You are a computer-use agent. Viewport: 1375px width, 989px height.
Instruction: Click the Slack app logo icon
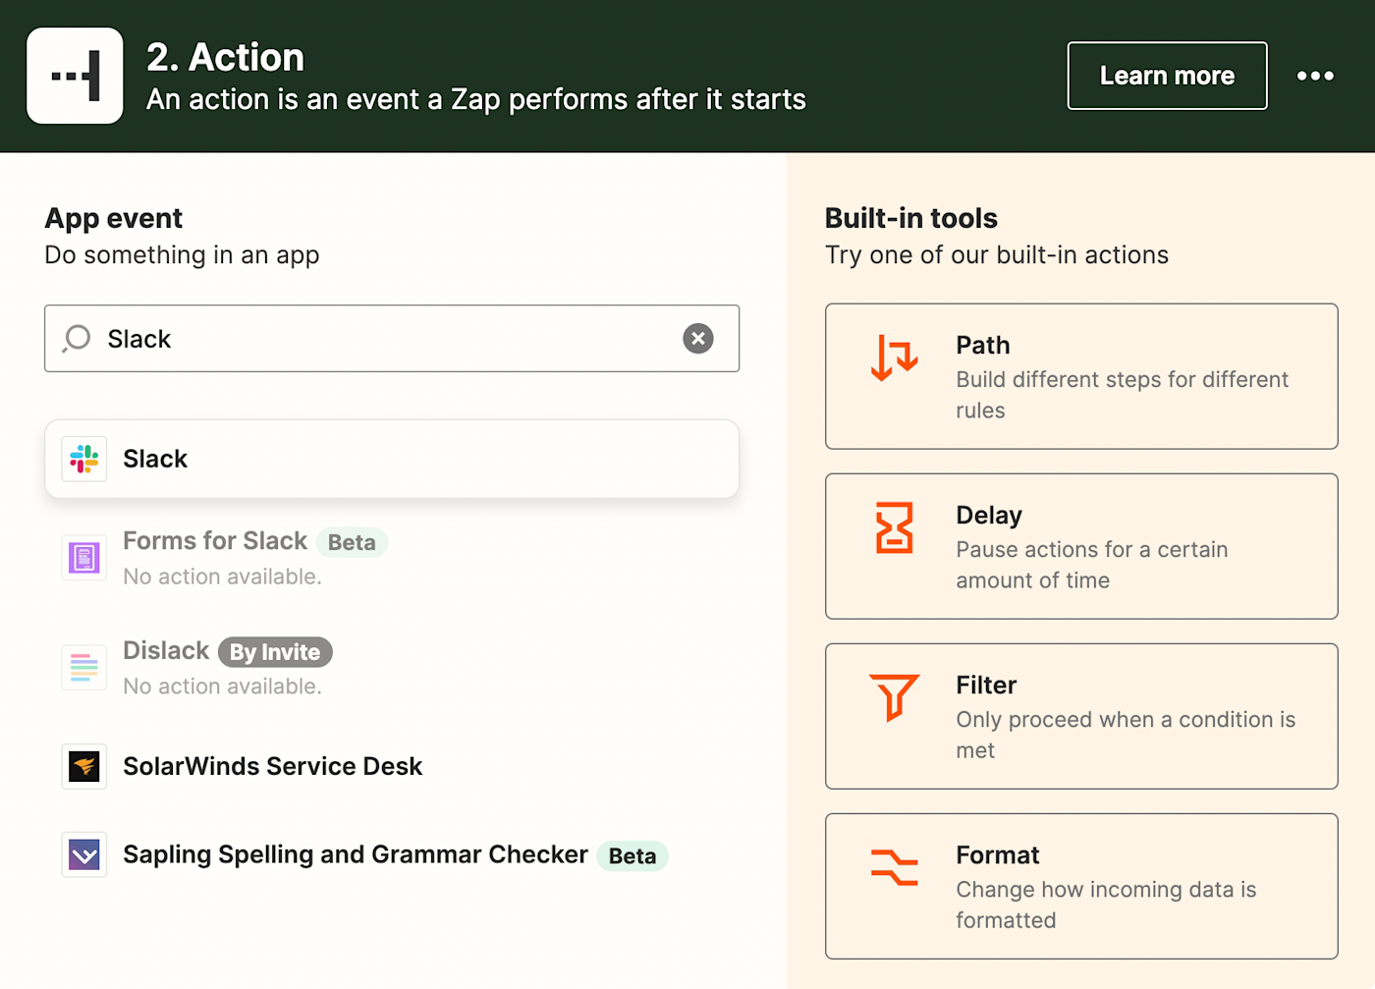point(84,459)
